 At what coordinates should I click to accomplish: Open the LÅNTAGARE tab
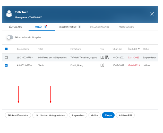point(15,27)
